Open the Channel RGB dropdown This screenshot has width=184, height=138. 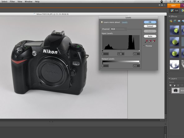(118, 29)
